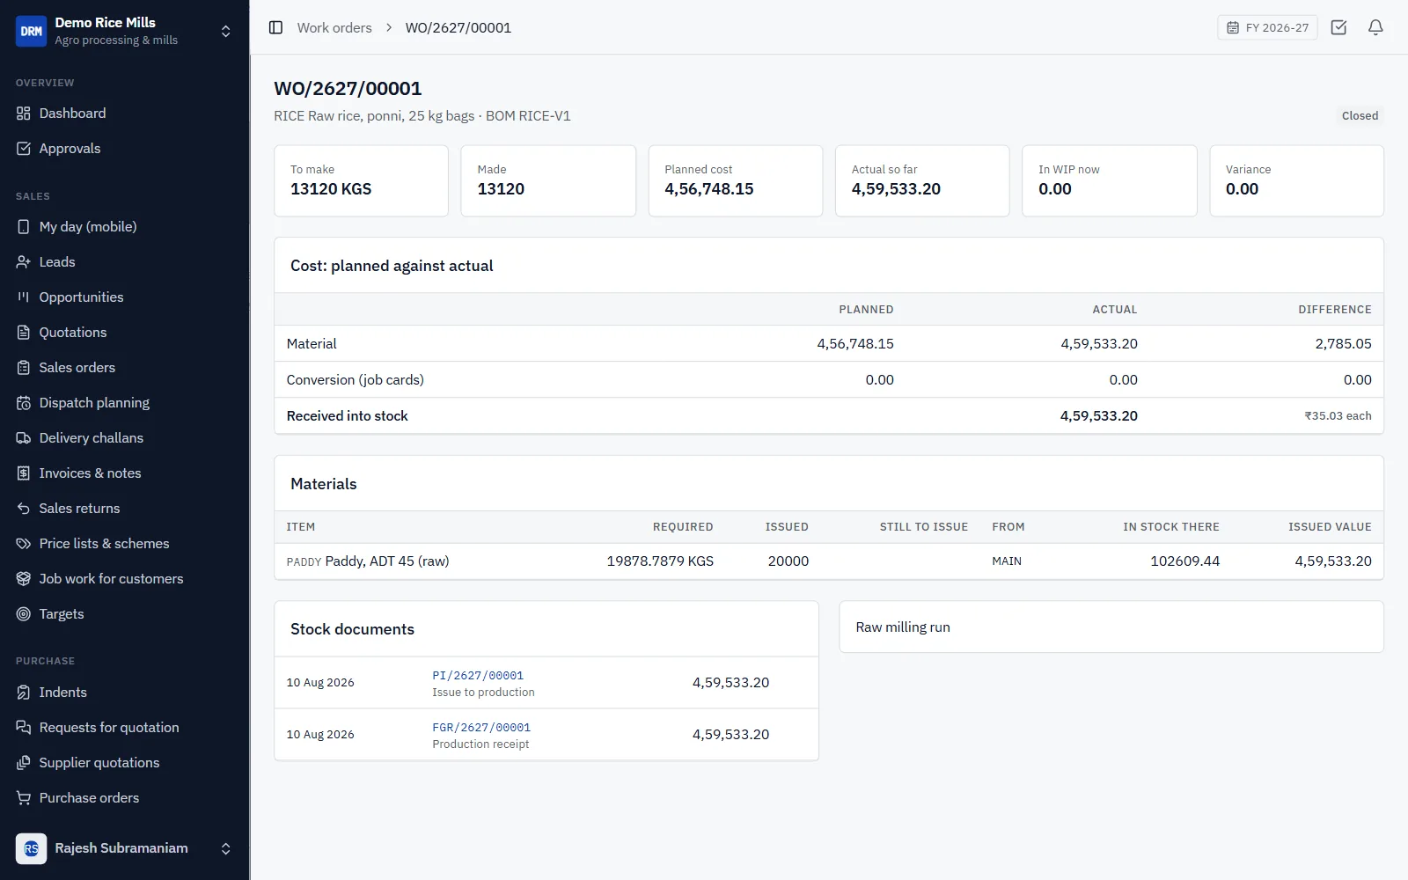
Task: Click the 102609.44 in-stock value
Action: point(1184,561)
